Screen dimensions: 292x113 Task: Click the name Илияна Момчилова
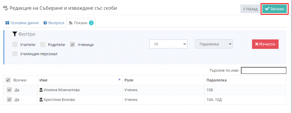(62, 90)
